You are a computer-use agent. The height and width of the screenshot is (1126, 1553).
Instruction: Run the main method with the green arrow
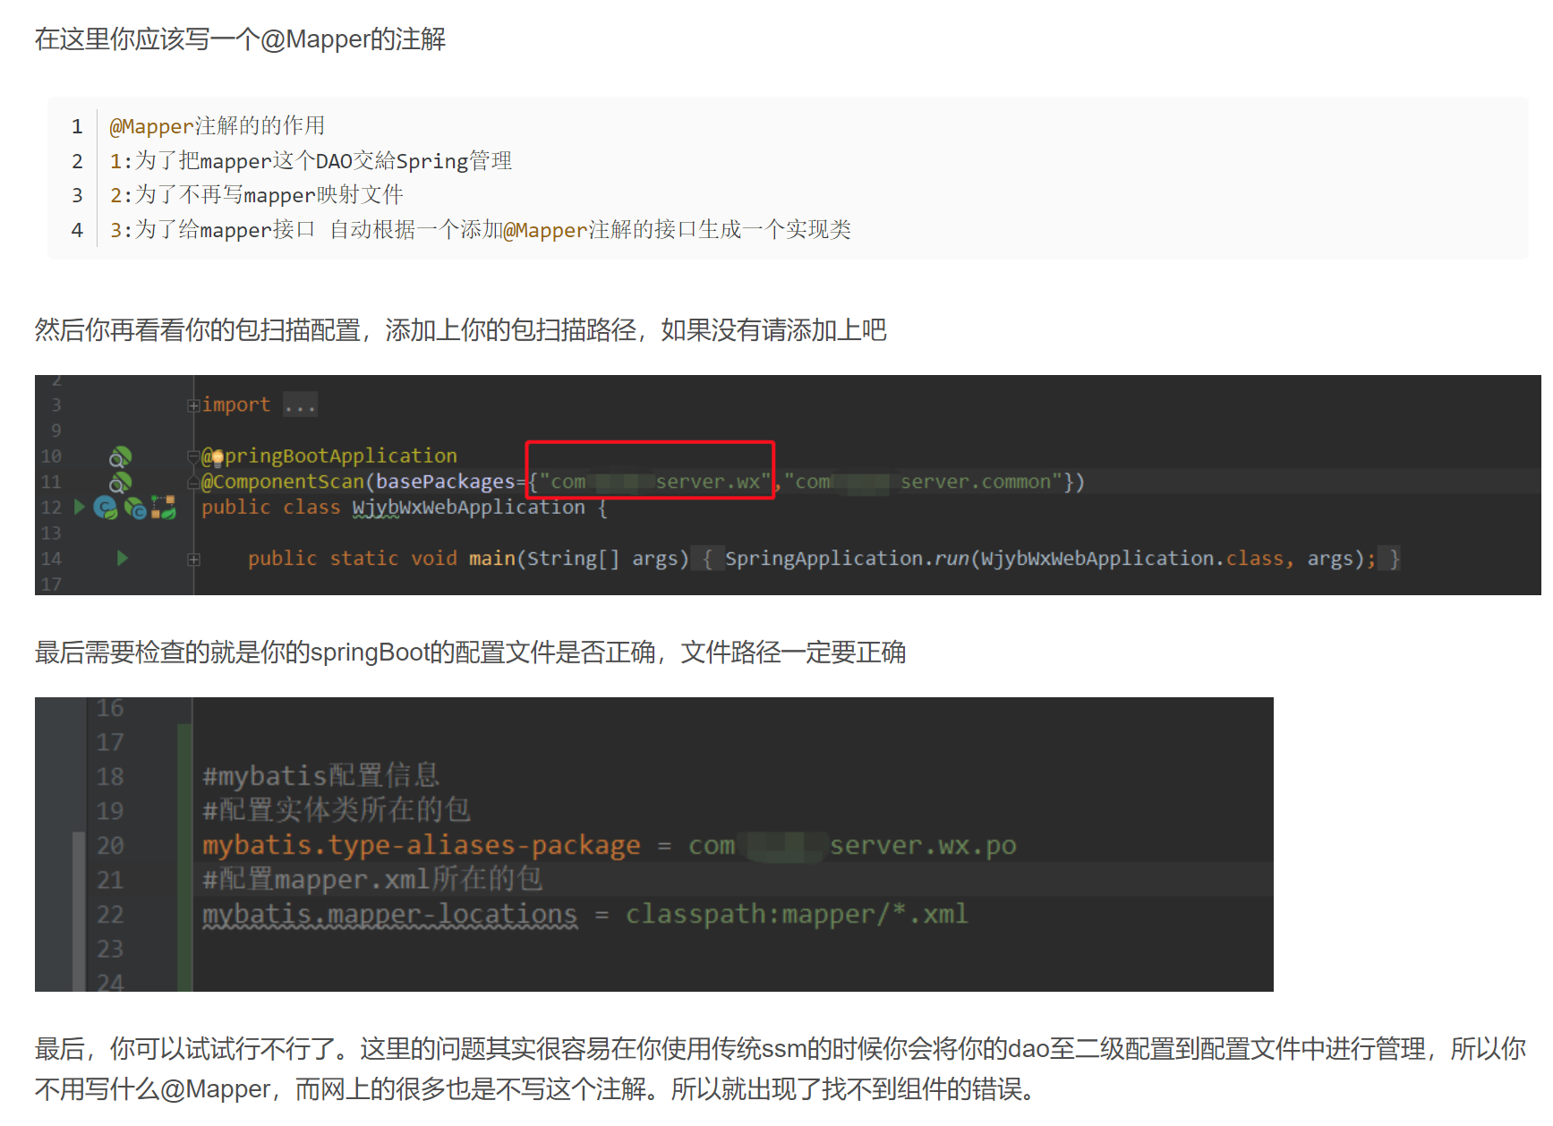[121, 559]
